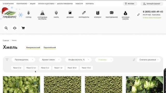Toggle the Пакет 10 кг filter
166x93 pixels.
[86, 68]
